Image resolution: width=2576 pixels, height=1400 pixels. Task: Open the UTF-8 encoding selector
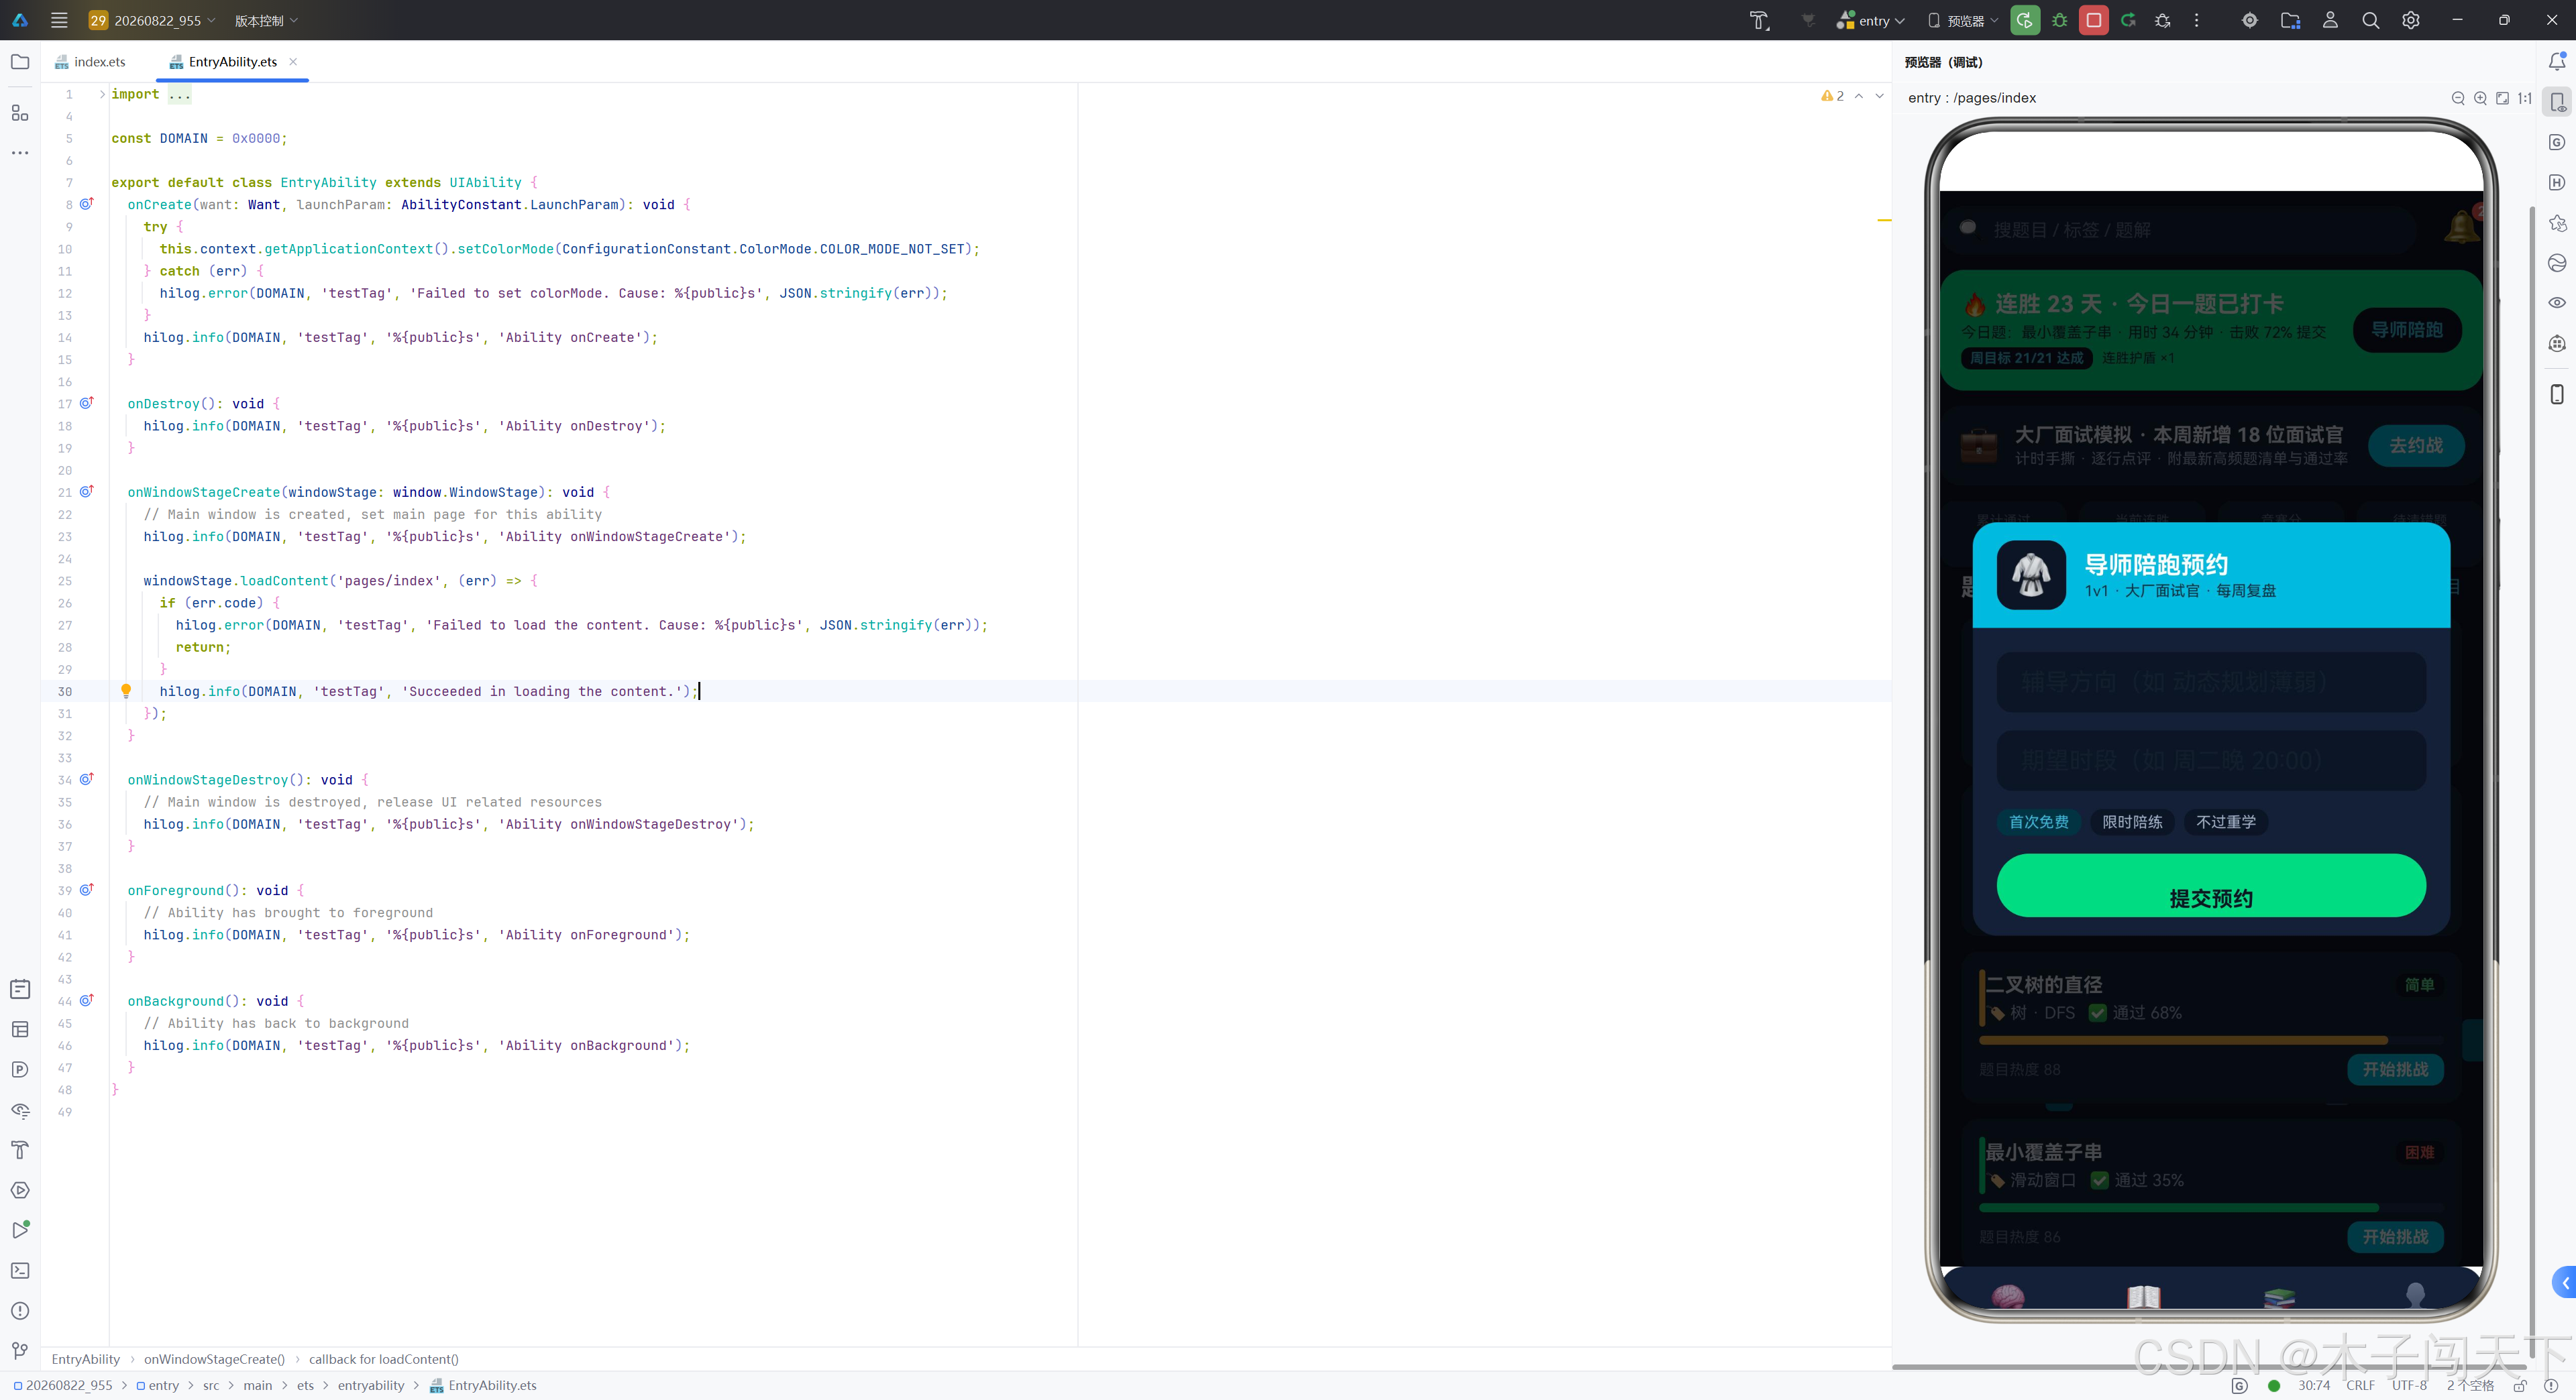point(2409,1385)
